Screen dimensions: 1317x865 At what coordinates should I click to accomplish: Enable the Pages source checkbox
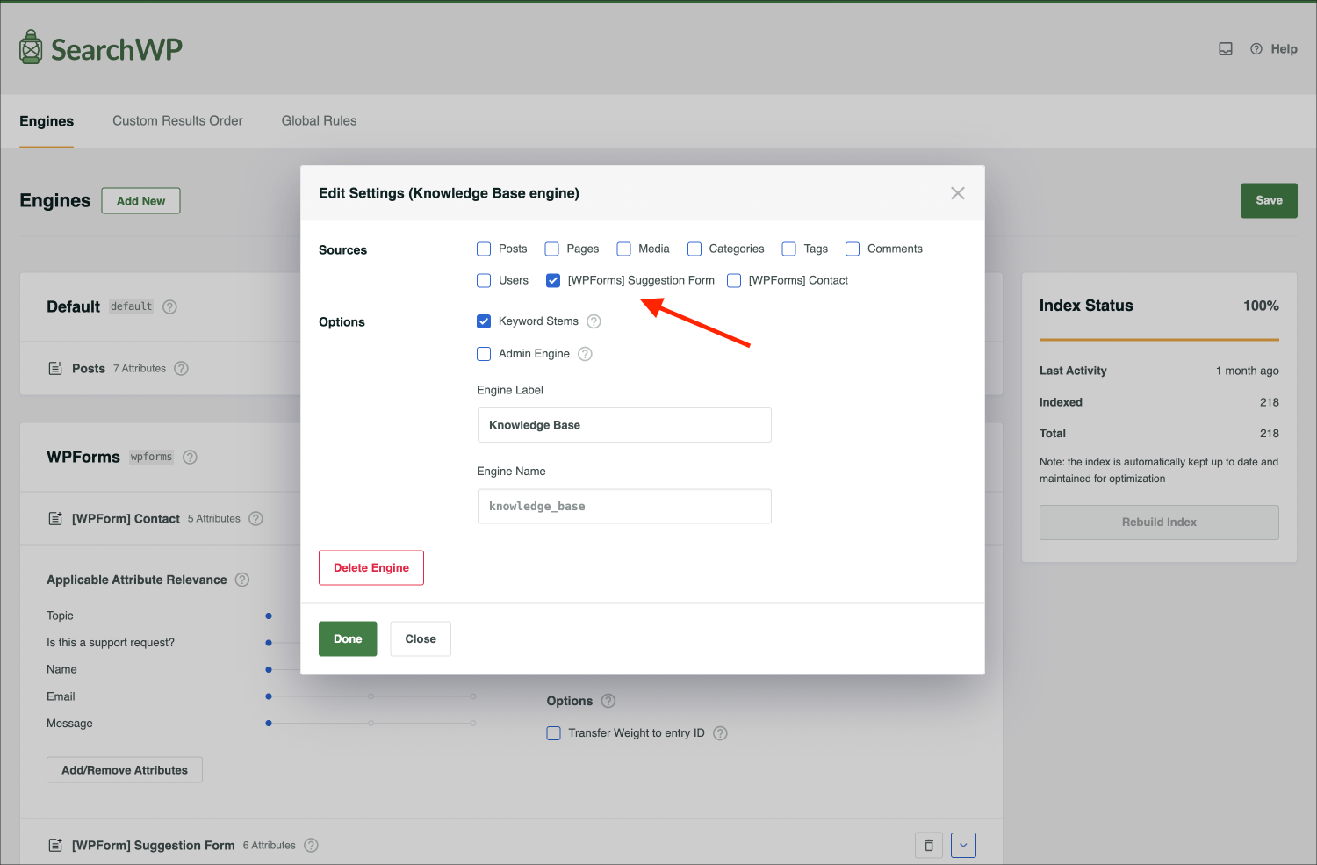point(551,249)
